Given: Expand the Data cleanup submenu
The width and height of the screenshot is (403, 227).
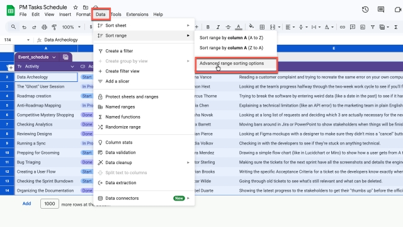Looking at the screenshot, I should point(144,163).
